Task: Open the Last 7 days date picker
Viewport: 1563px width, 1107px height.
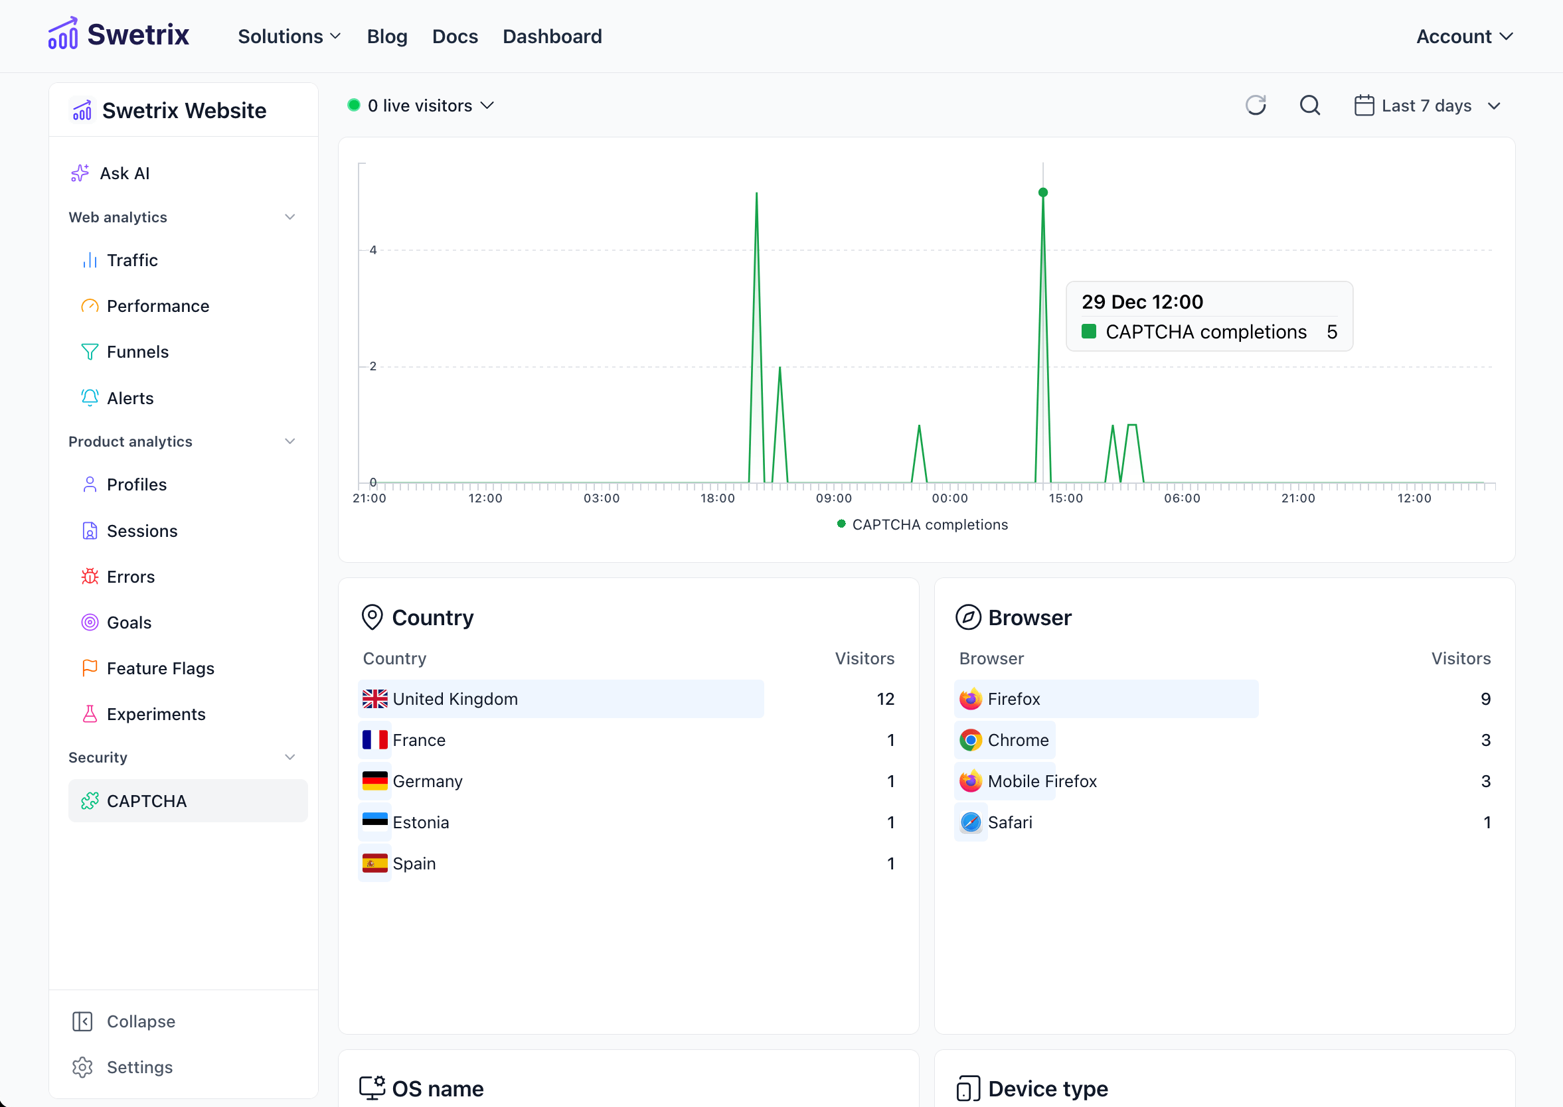Action: [1427, 105]
